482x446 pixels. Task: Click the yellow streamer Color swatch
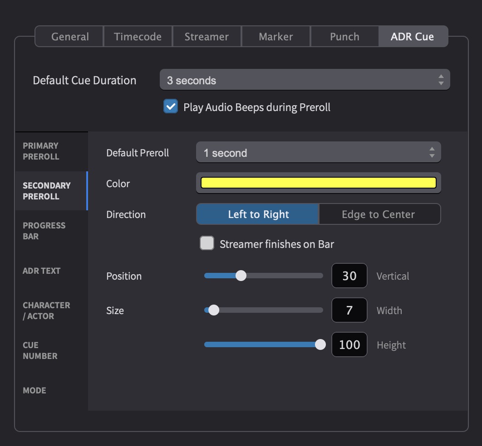click(x=318, y=183)
